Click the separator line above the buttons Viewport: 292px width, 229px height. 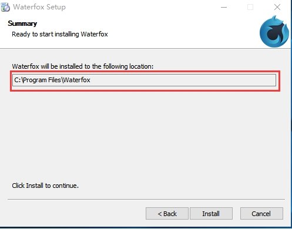(x=146, y=199)
